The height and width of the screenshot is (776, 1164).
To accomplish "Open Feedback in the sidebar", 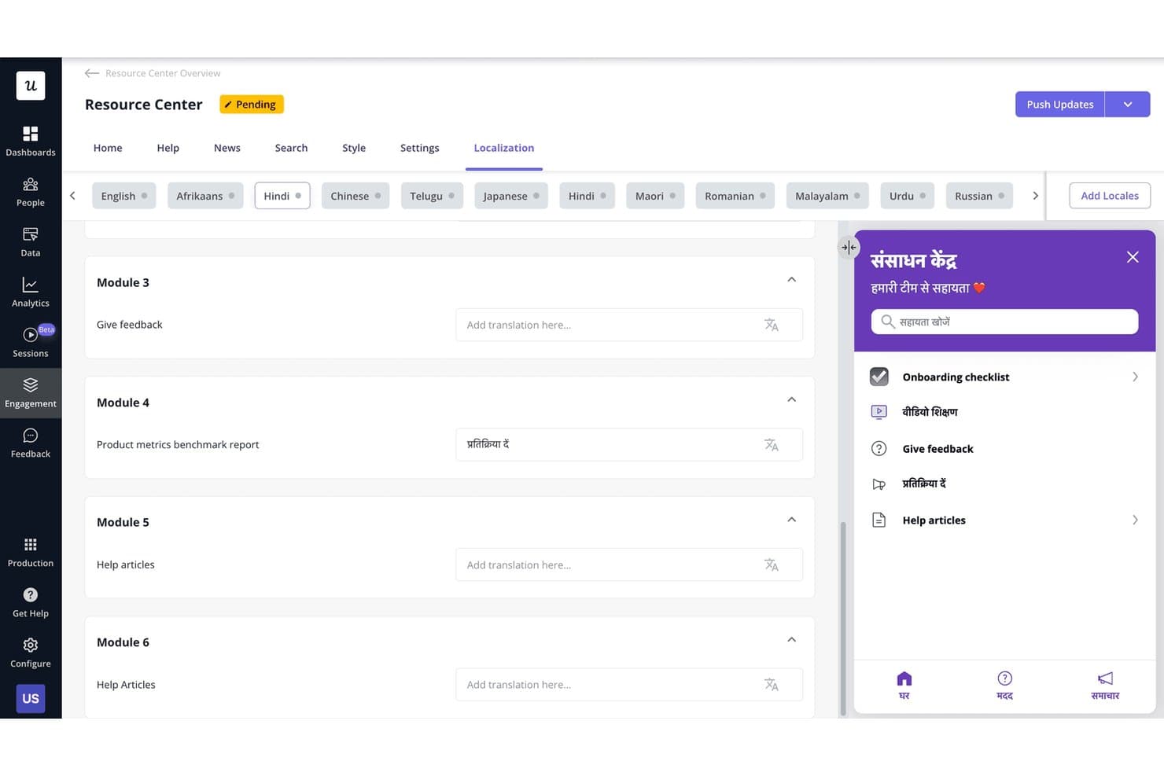I will click(x=31, y=443).
